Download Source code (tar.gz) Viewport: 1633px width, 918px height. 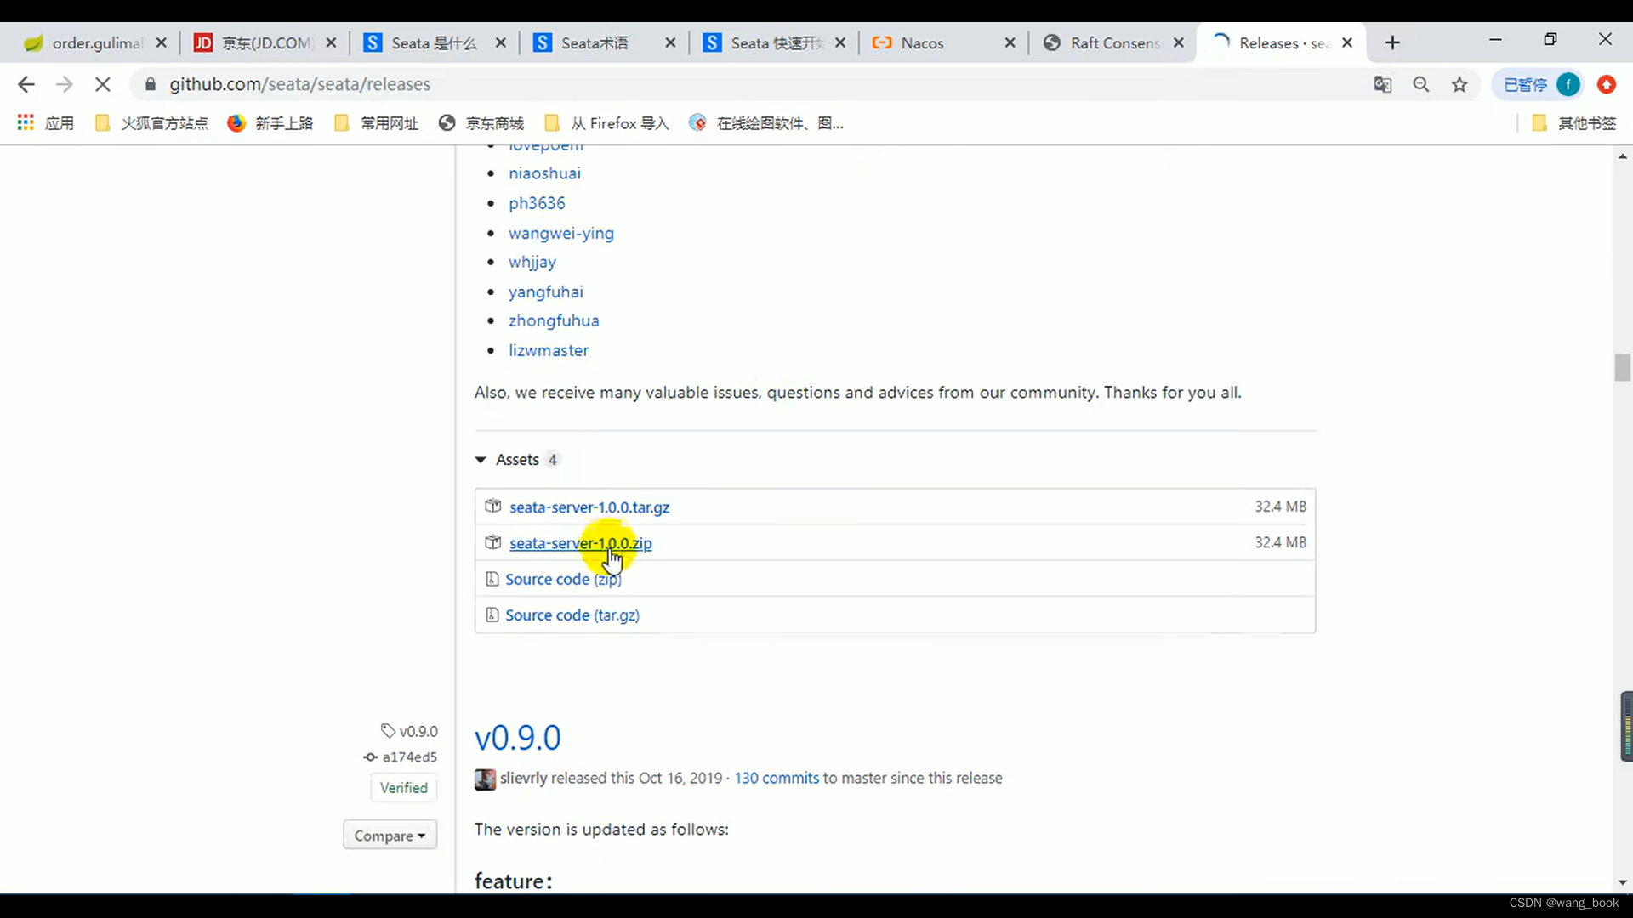click(x=572, y=615)
